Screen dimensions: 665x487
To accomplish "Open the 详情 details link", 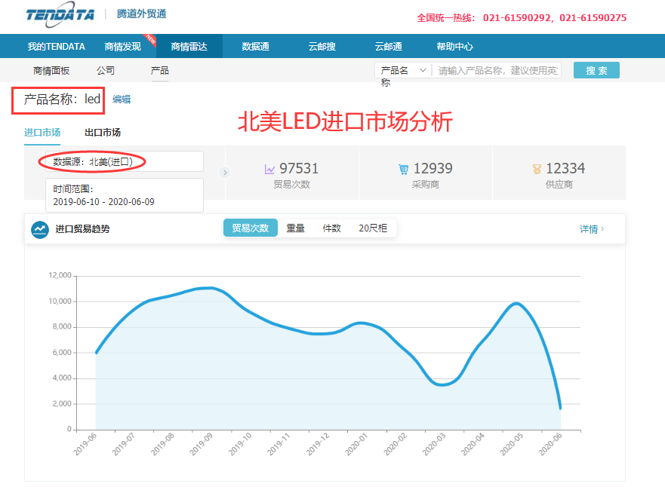I will [590, 227].
